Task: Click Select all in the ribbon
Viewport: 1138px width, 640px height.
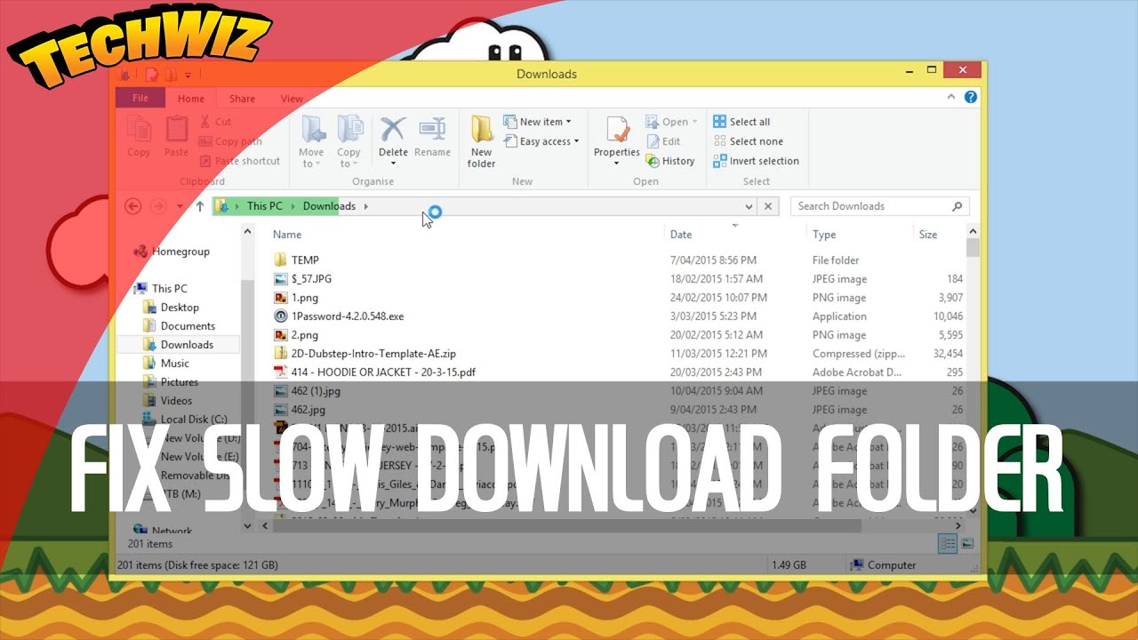Action: pyautogui.click(x=741, y=122)
